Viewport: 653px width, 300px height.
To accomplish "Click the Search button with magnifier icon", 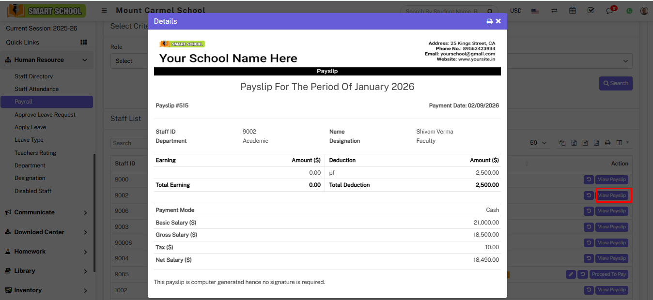I will tap(616, 83).
